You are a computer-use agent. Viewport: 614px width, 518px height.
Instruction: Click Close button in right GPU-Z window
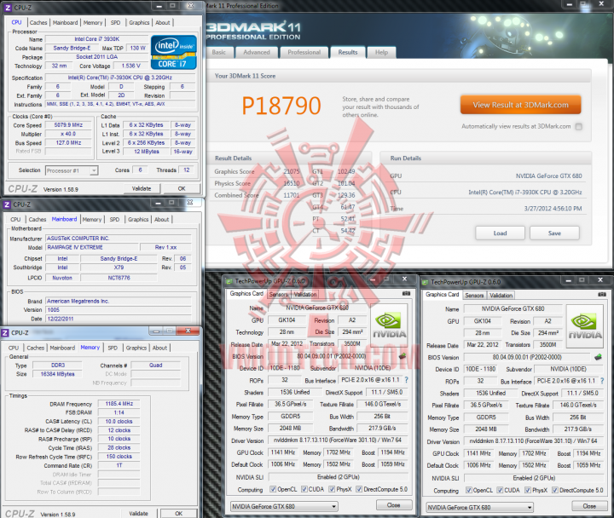(x=589, y=506)
